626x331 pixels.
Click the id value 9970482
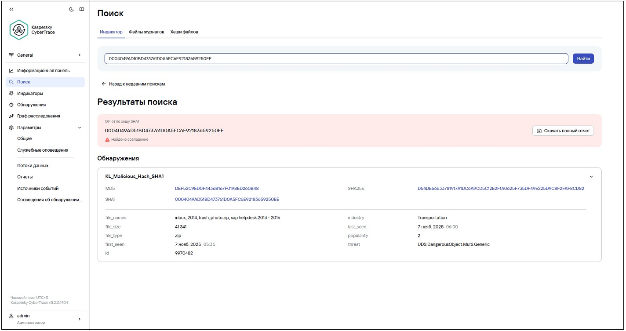(184, 253)
